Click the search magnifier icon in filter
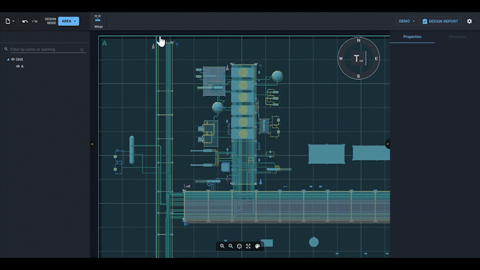 [6, 49]
